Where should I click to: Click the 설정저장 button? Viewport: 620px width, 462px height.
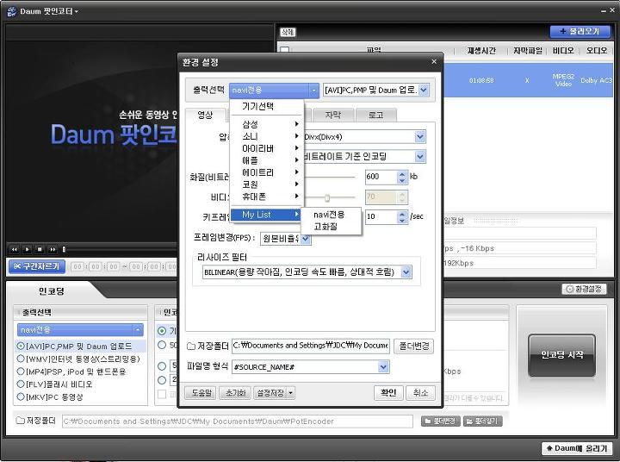270,393
